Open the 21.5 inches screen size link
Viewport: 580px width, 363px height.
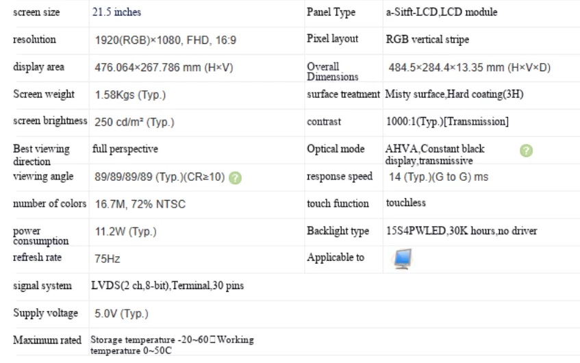tap(116, 12)
